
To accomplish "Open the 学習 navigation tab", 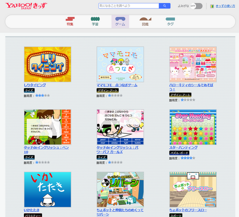I will 95,22.
